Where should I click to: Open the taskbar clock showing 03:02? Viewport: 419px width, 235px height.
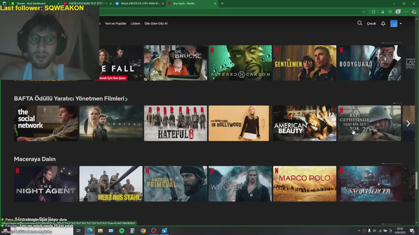point(400,230)
